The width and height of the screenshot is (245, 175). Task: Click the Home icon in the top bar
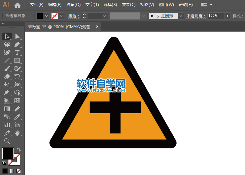click(17, 5)
